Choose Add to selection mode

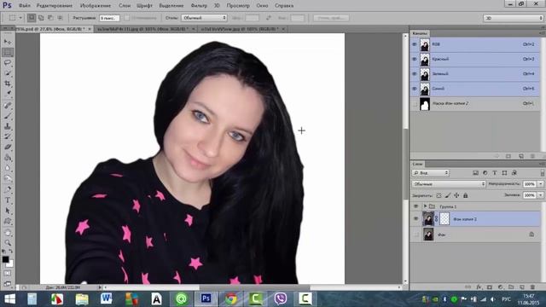(41, 17)
